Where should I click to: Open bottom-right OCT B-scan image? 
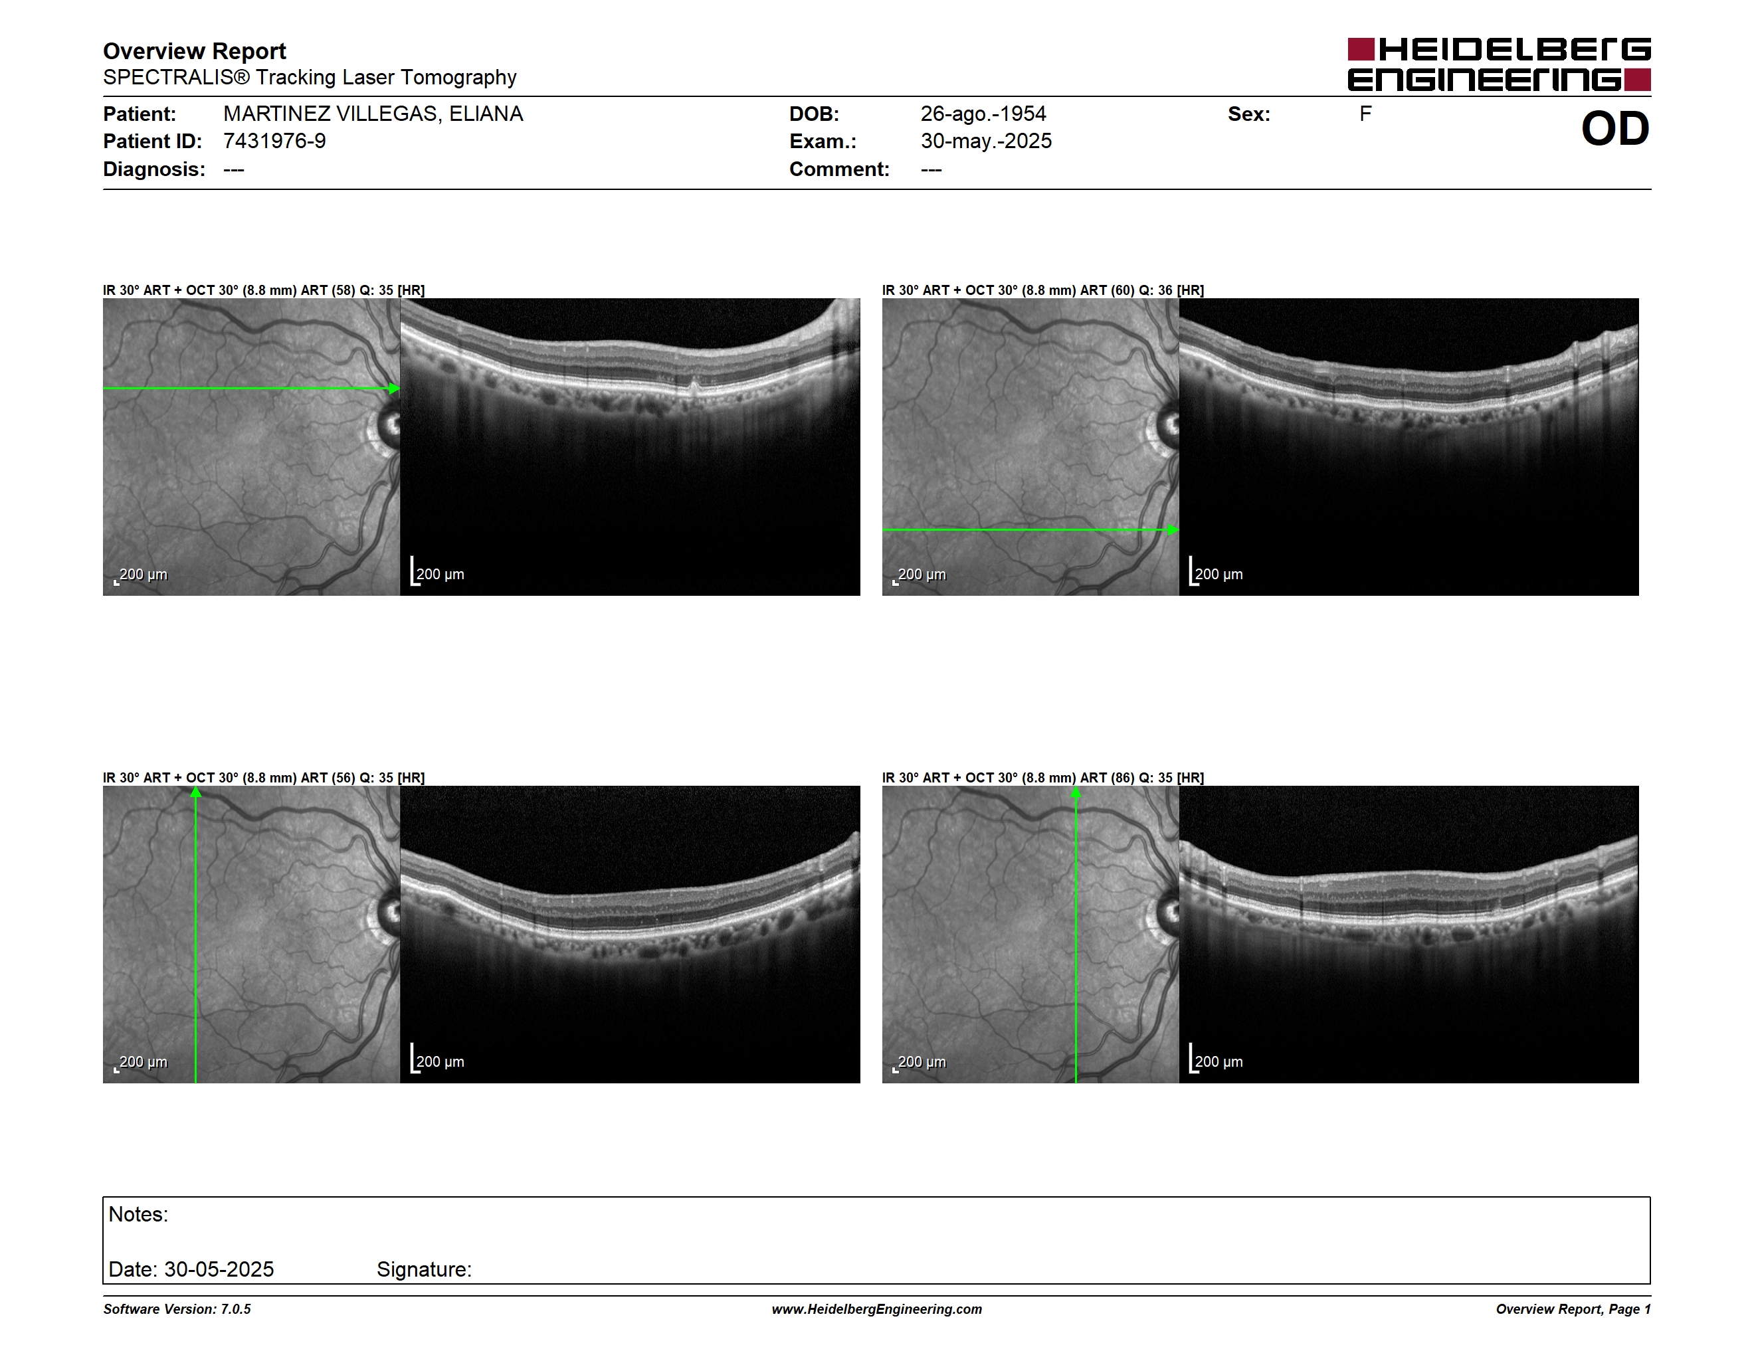[x=1409, y=935]
